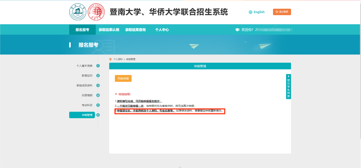This screenshot has width=361, height=168.
Task: Click note text 资料填写完成，可开始申报报名批次
Action: tap(139, 101)
